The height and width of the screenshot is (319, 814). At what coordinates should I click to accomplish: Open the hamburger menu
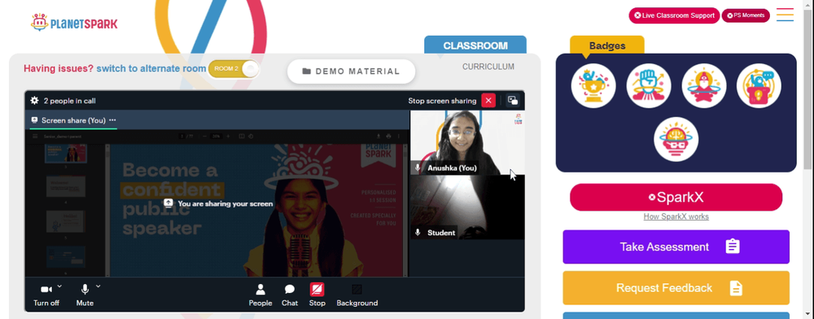click(x=785, y=15)
